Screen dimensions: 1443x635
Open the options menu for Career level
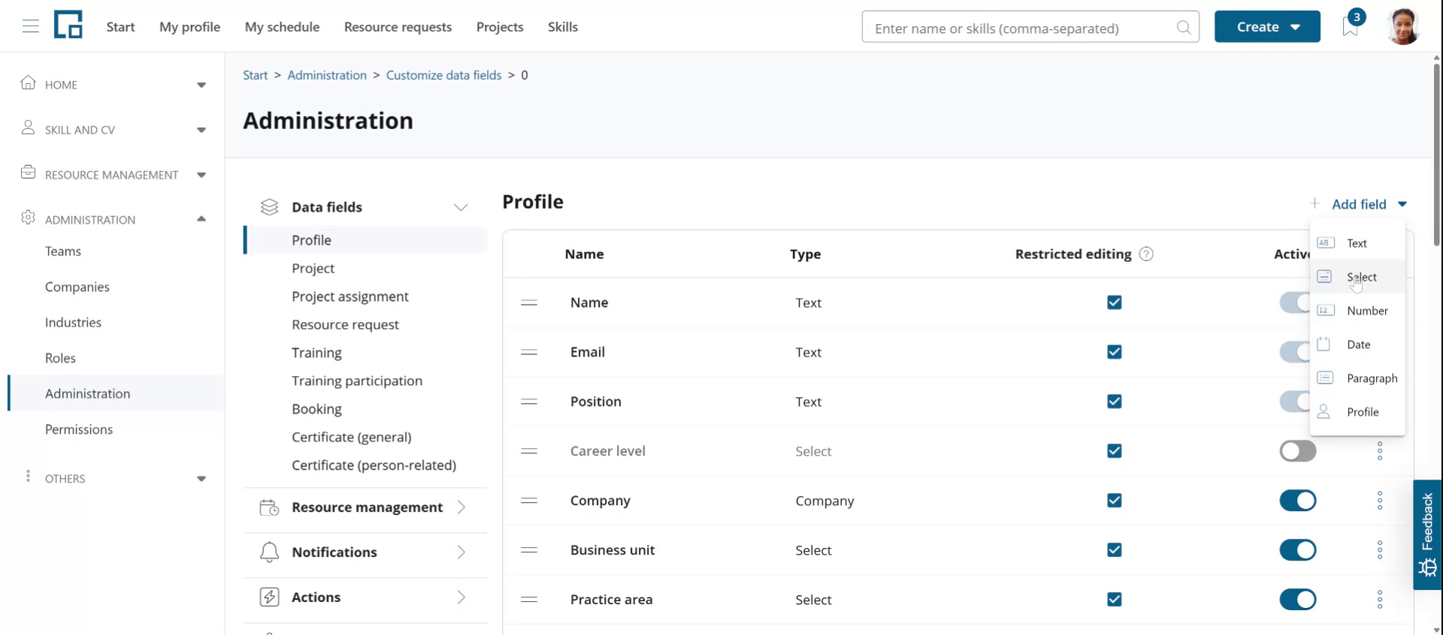pos(1380,451)
